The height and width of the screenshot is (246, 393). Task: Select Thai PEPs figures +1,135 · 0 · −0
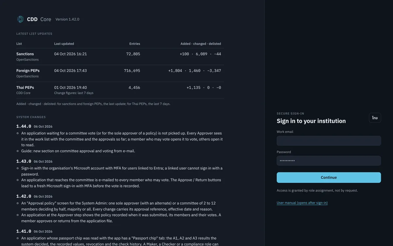[204, 88]
